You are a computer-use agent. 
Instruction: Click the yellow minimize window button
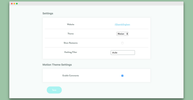14,4
